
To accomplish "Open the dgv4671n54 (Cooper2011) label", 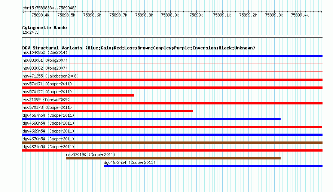I will (x=48, y=147).
